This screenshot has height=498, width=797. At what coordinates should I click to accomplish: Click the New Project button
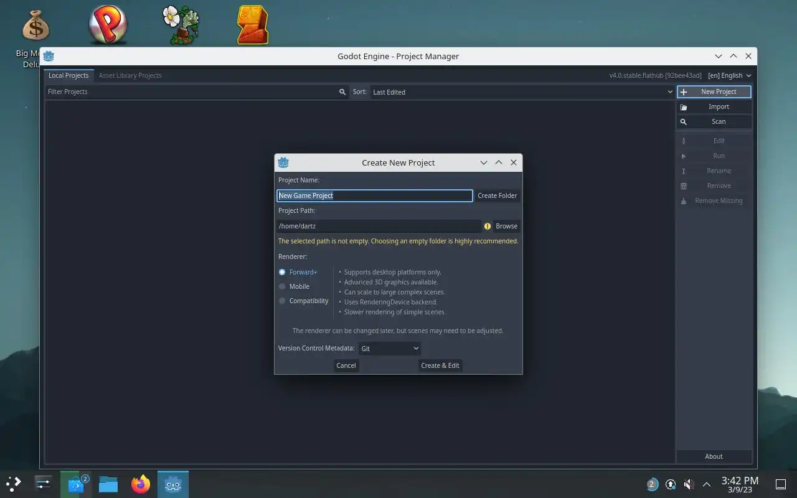[714, 92]
